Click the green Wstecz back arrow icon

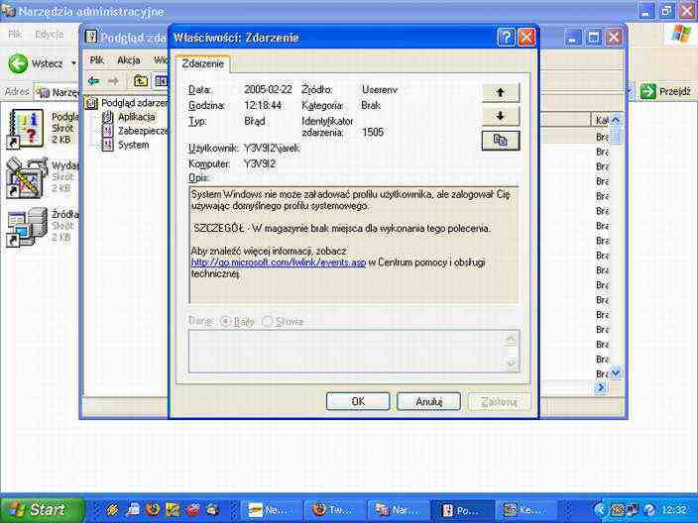18,63
